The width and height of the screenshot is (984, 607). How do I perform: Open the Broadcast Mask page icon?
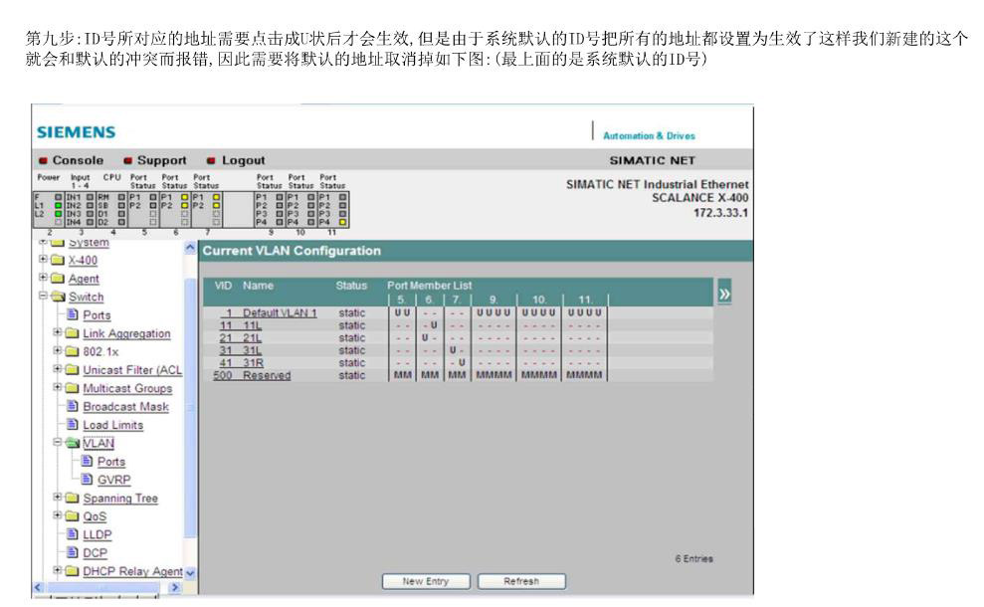(x=73, y=407)
